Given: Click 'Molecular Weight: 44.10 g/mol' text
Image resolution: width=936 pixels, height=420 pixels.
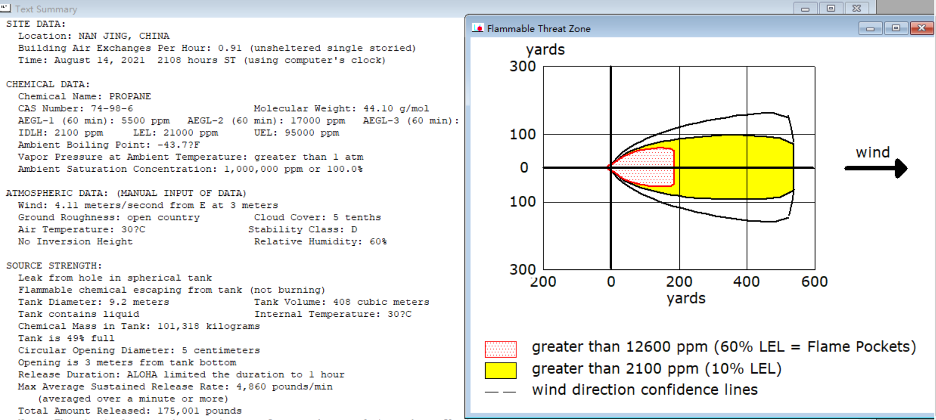Looking at the screenshot, I should 341,108.
